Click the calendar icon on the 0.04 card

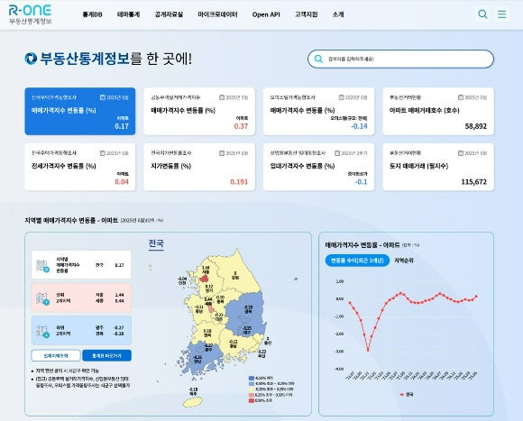tap(103, 153)
